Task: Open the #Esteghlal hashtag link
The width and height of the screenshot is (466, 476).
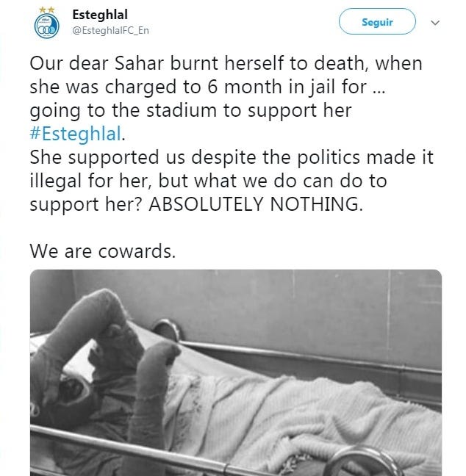Action: (x=75, y=134)
